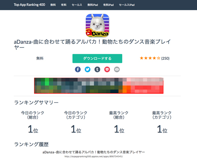The height and width of the screenshot is (159, 197).
Task: Click the ランキング履歴 section heading
Action: coord(31,144)
